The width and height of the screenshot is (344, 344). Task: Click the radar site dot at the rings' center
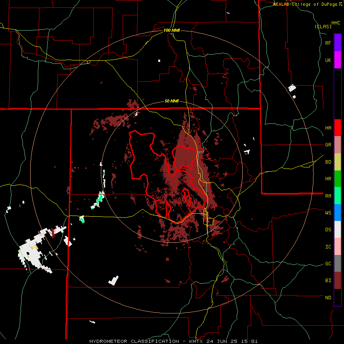(x=172, y=172)
